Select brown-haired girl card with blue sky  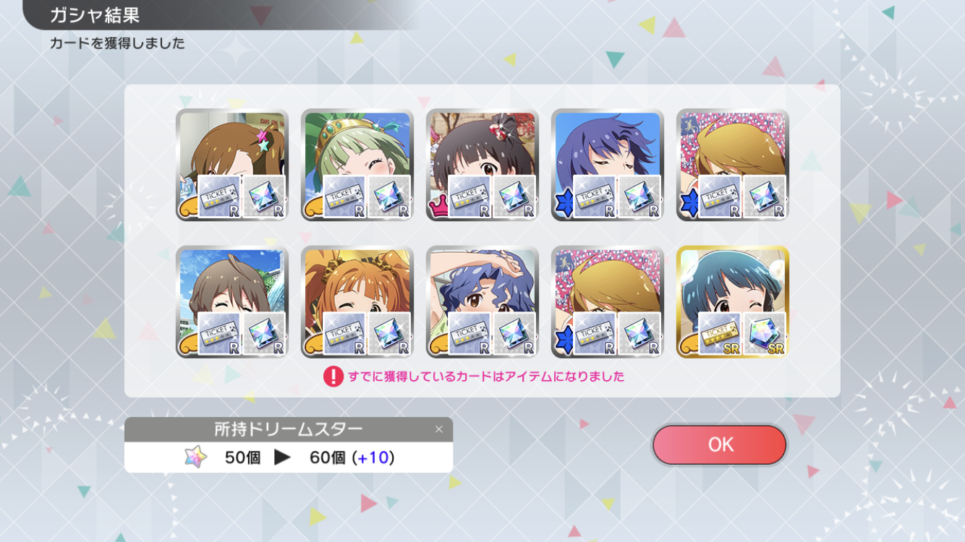coord(232,301)
